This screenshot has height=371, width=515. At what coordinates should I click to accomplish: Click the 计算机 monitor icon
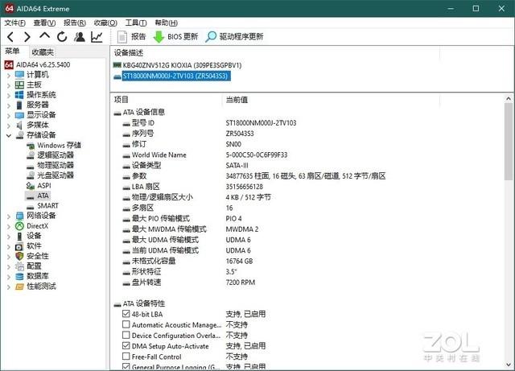19,75
